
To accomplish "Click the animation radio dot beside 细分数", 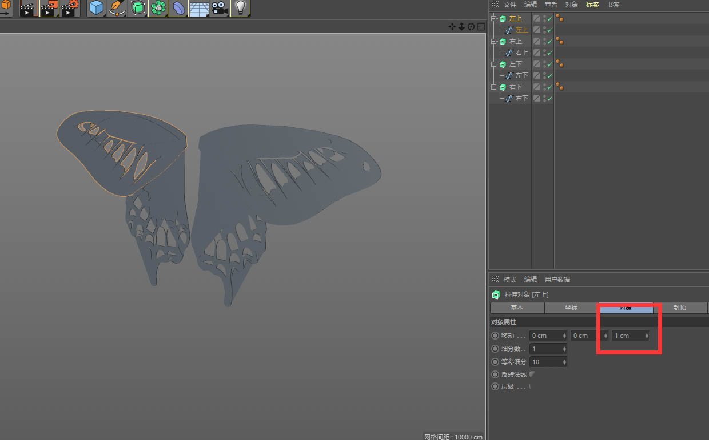I will point(495,349).
